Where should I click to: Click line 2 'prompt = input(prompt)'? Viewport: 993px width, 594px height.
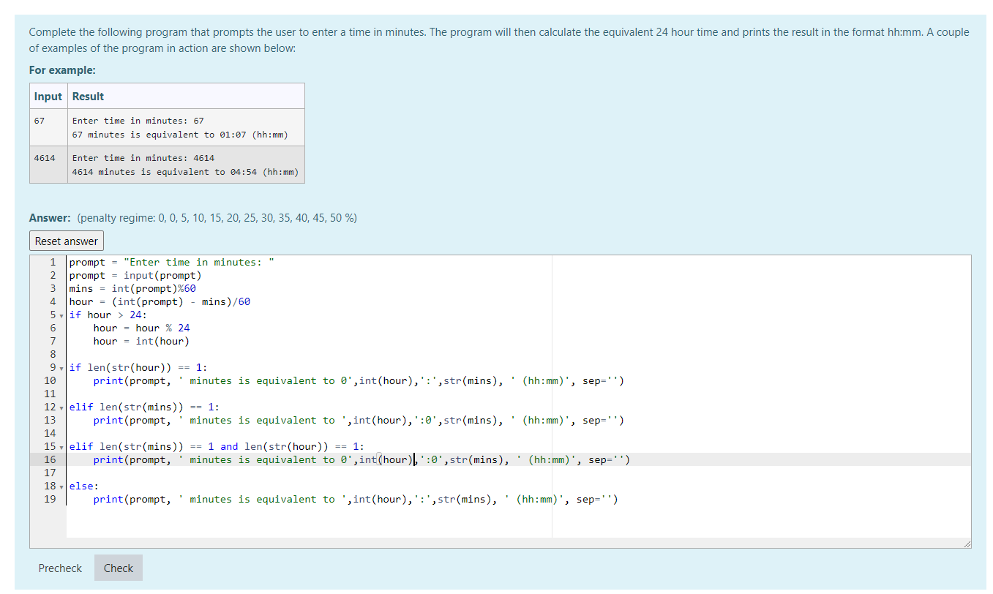point(135,276)
